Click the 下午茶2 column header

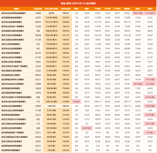(117, 9)
